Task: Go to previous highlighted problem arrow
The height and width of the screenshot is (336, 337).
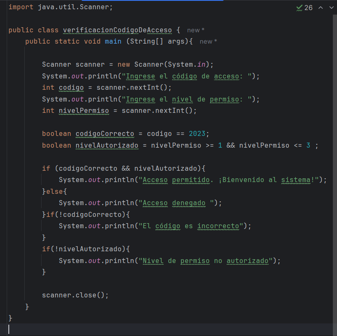Action: (321, 8)
